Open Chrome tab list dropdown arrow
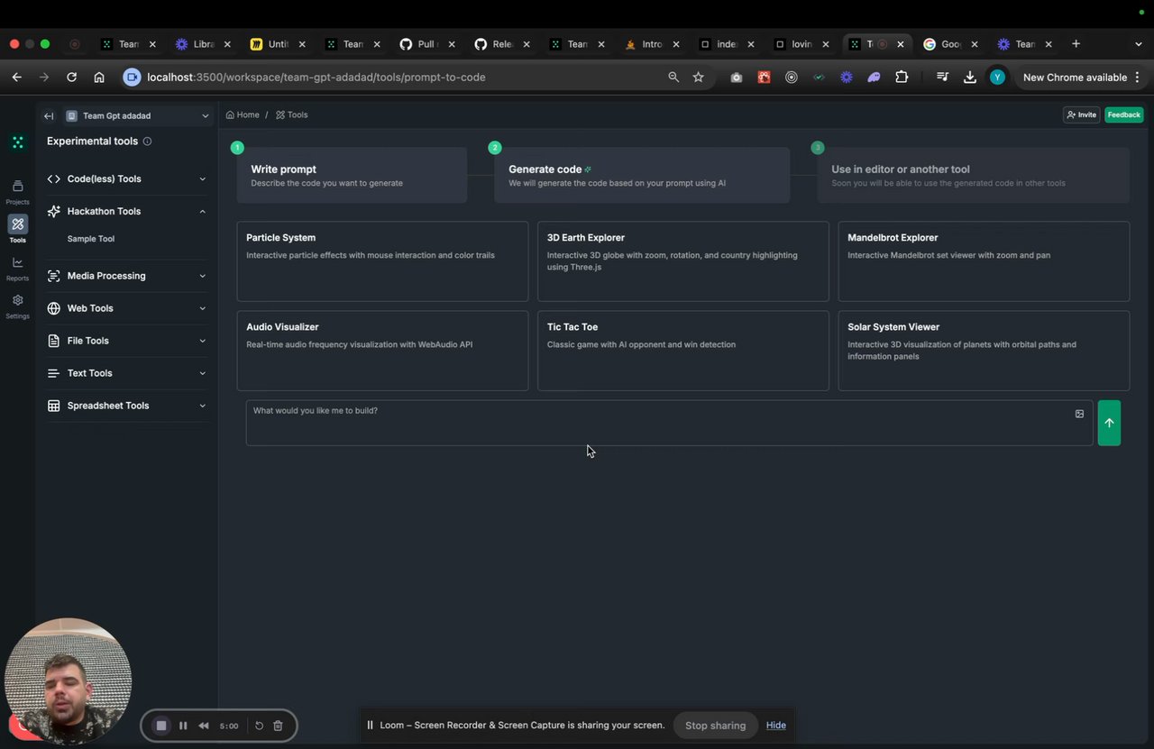The height and width of the screenshot is (749, 1154). coord(1140,44)
